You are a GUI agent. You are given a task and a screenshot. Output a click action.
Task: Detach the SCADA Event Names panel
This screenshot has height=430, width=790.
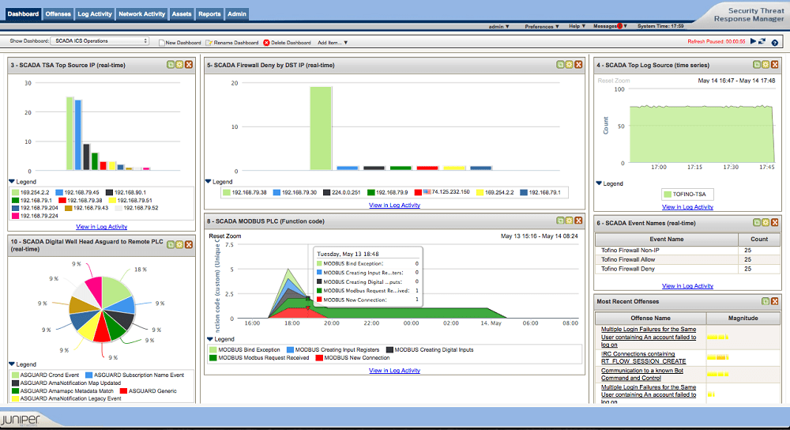(757, 222)
